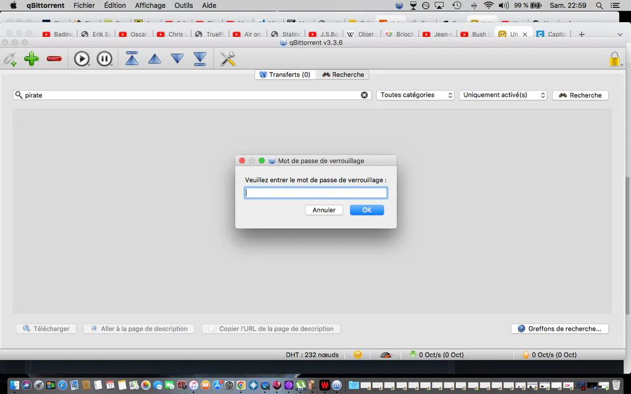Confirm the password with OK
Viewport: 631px width, 394px height.
(x=367, y=210)
